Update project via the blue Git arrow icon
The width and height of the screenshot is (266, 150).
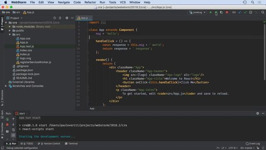[x=240, y=12]
